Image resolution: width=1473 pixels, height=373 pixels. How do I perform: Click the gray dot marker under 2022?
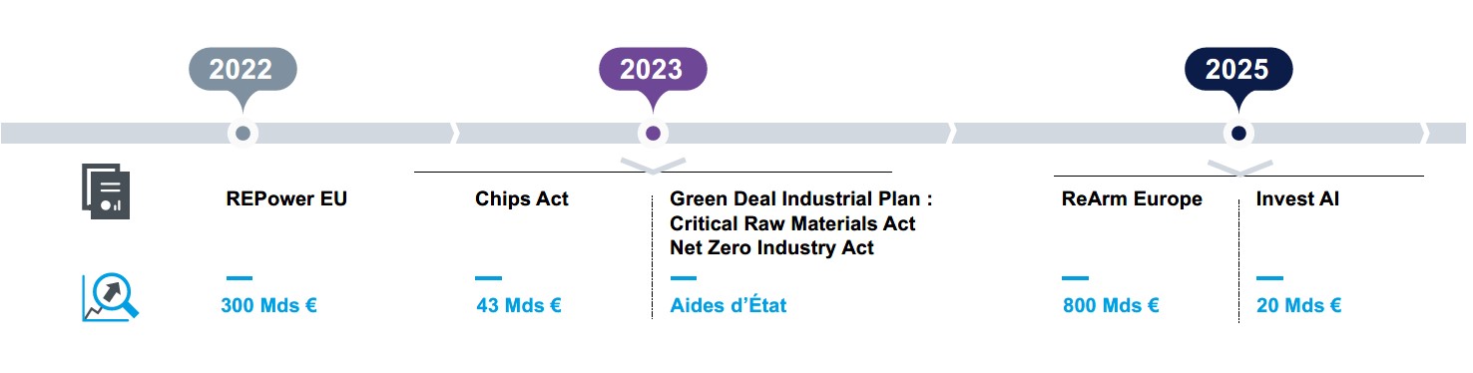tap(243, 133)
